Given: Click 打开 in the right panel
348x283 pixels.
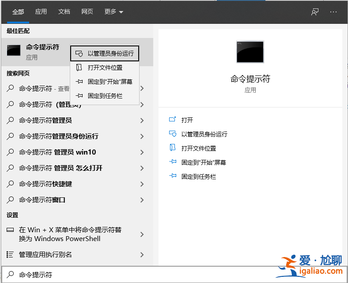Looking at the screenshot, I should (187, 120).
